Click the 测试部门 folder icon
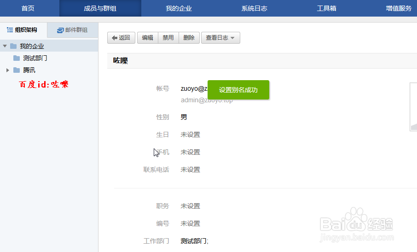The height and width of the screenshot is (252, 417). (x=17, y=58)
